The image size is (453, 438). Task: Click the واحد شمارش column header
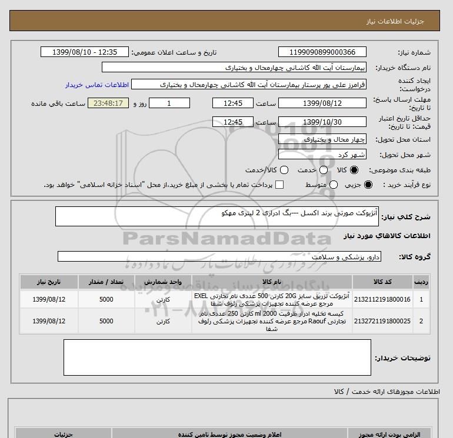[x=163, y=282]
